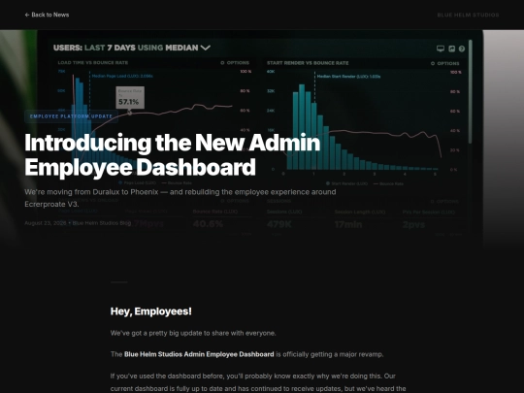Click the subtitle about moving from Duralux to Phoenix
Screen dimensions: 524x393
point(180,198)
